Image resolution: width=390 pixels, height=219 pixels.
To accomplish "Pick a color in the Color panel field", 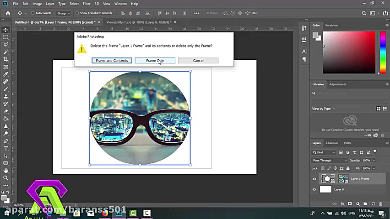I will [x=348, y=52].
